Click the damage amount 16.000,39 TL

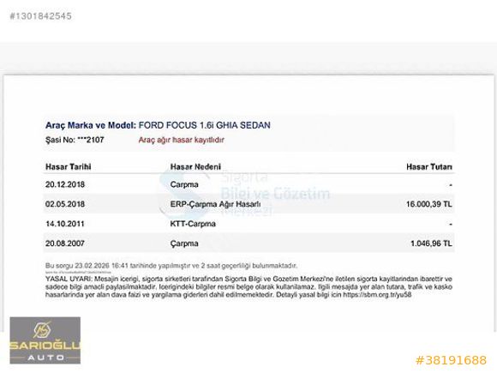[x=429, y=204]
